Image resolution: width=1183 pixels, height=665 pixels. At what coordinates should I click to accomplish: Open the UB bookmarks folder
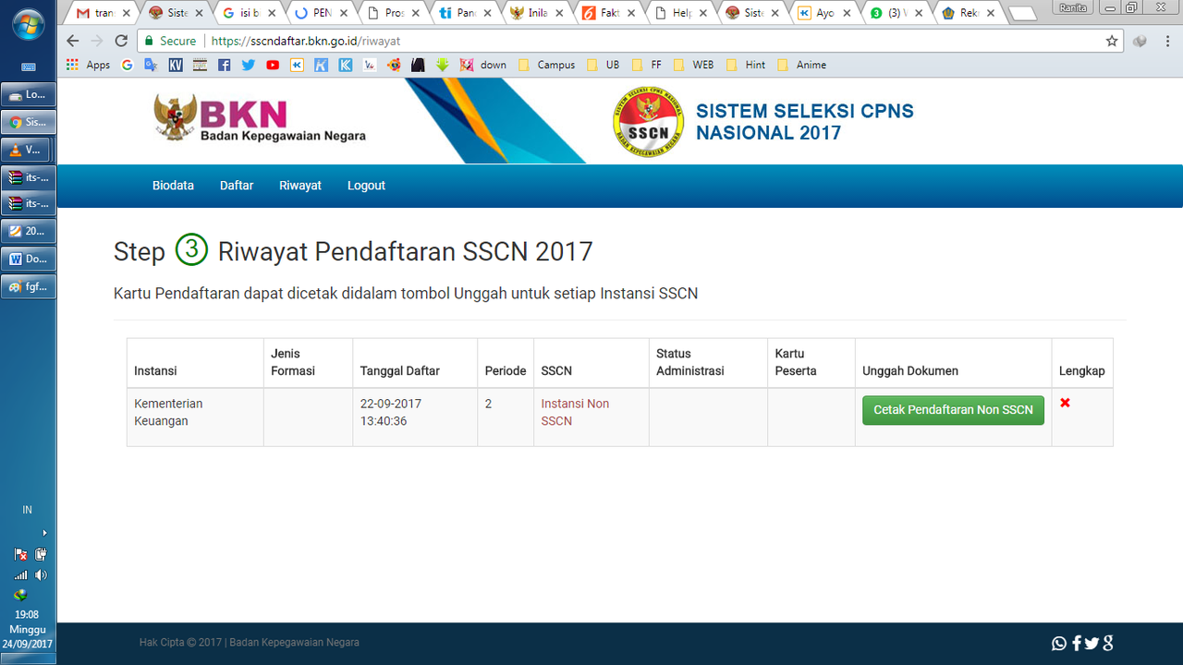pos(603,65)
